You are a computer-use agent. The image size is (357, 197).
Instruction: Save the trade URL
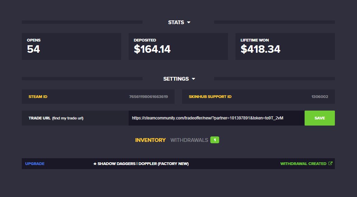tap(320, 118)
